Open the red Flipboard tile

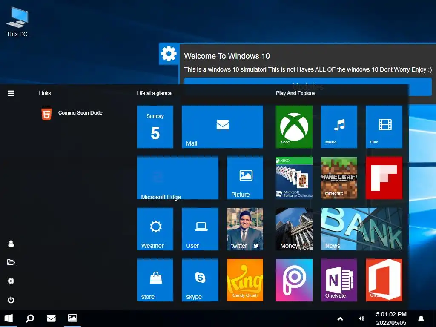(384, 178)
